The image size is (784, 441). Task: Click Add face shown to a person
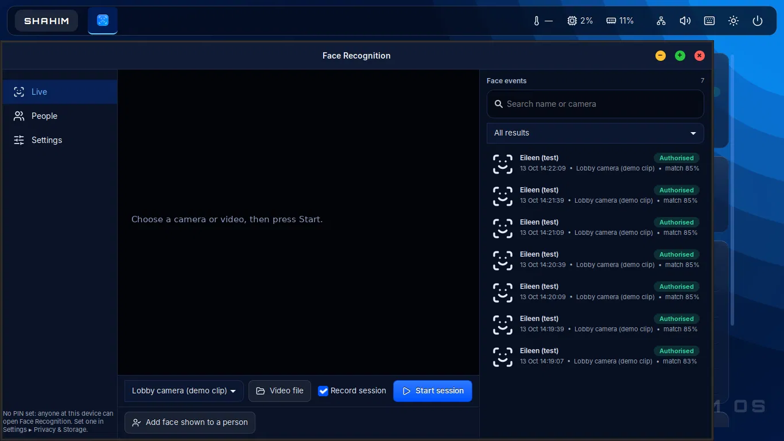point(190,423)
